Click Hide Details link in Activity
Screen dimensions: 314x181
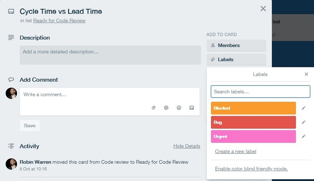[187, 146]
